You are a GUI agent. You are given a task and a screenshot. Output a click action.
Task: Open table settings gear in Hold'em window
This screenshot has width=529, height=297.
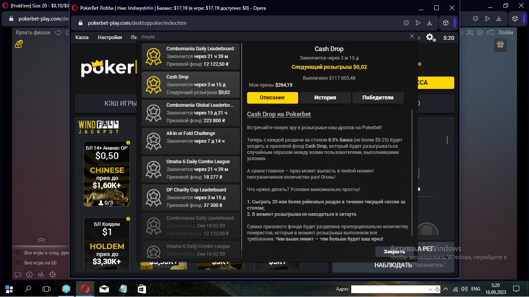pyautogui.click(x=480, y=33)
